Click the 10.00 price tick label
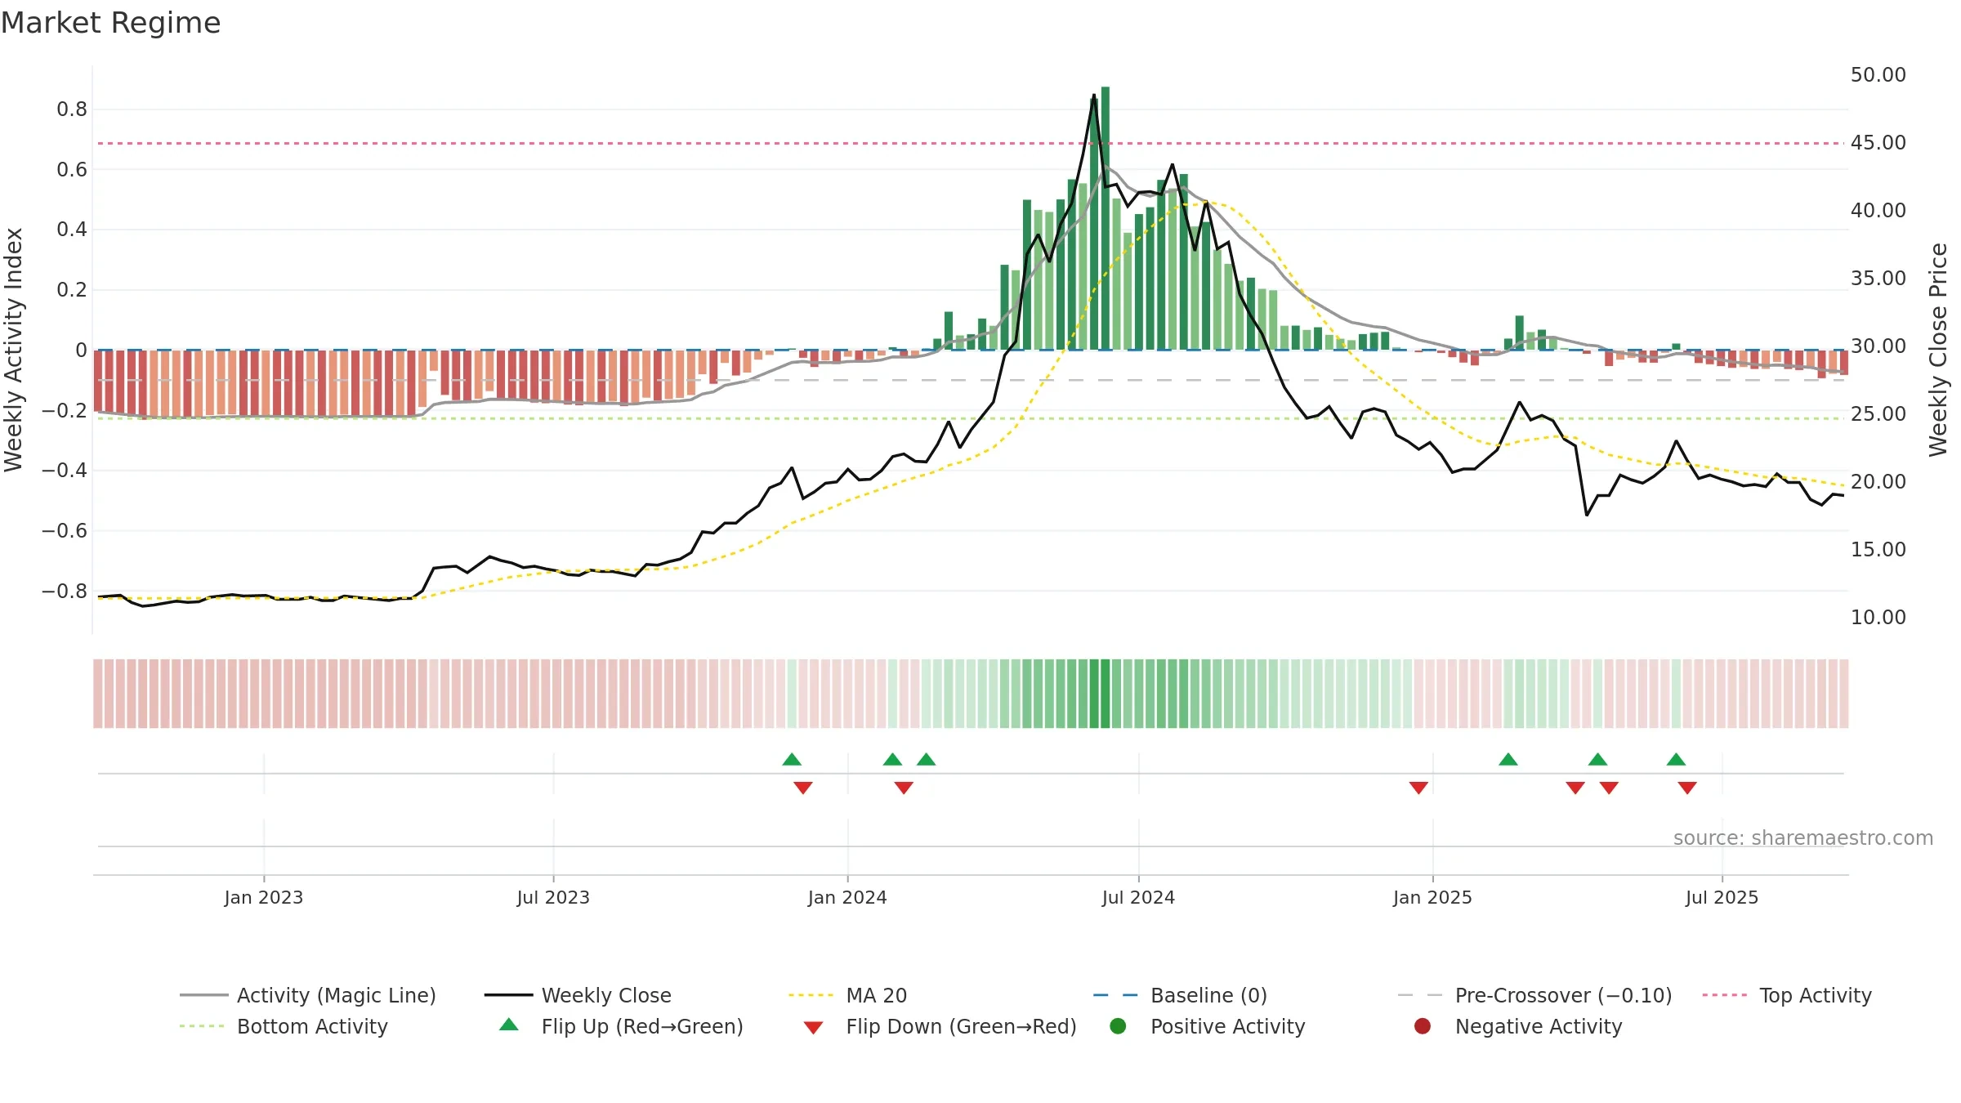1961x1103 pixels. click(1878, 617)
